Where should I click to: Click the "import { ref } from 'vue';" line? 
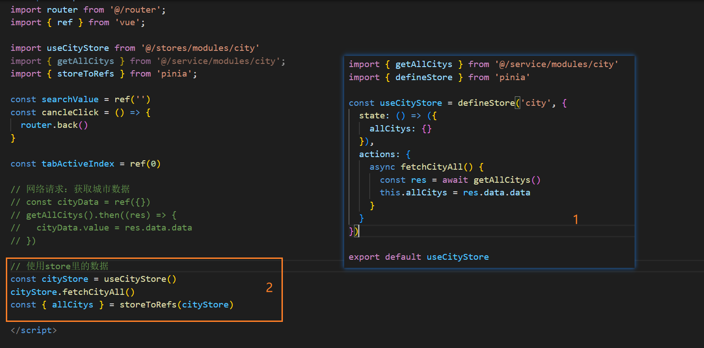(x=78, y=22)
